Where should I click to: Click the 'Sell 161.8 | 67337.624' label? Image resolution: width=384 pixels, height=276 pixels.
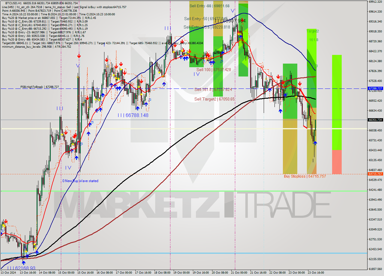click(x=213, y=89)
